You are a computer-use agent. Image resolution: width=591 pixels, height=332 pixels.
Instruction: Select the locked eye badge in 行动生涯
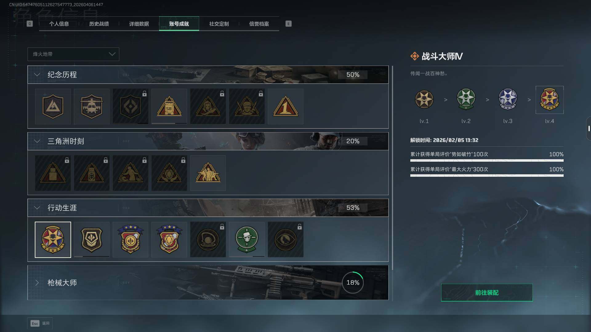point(285,239)
